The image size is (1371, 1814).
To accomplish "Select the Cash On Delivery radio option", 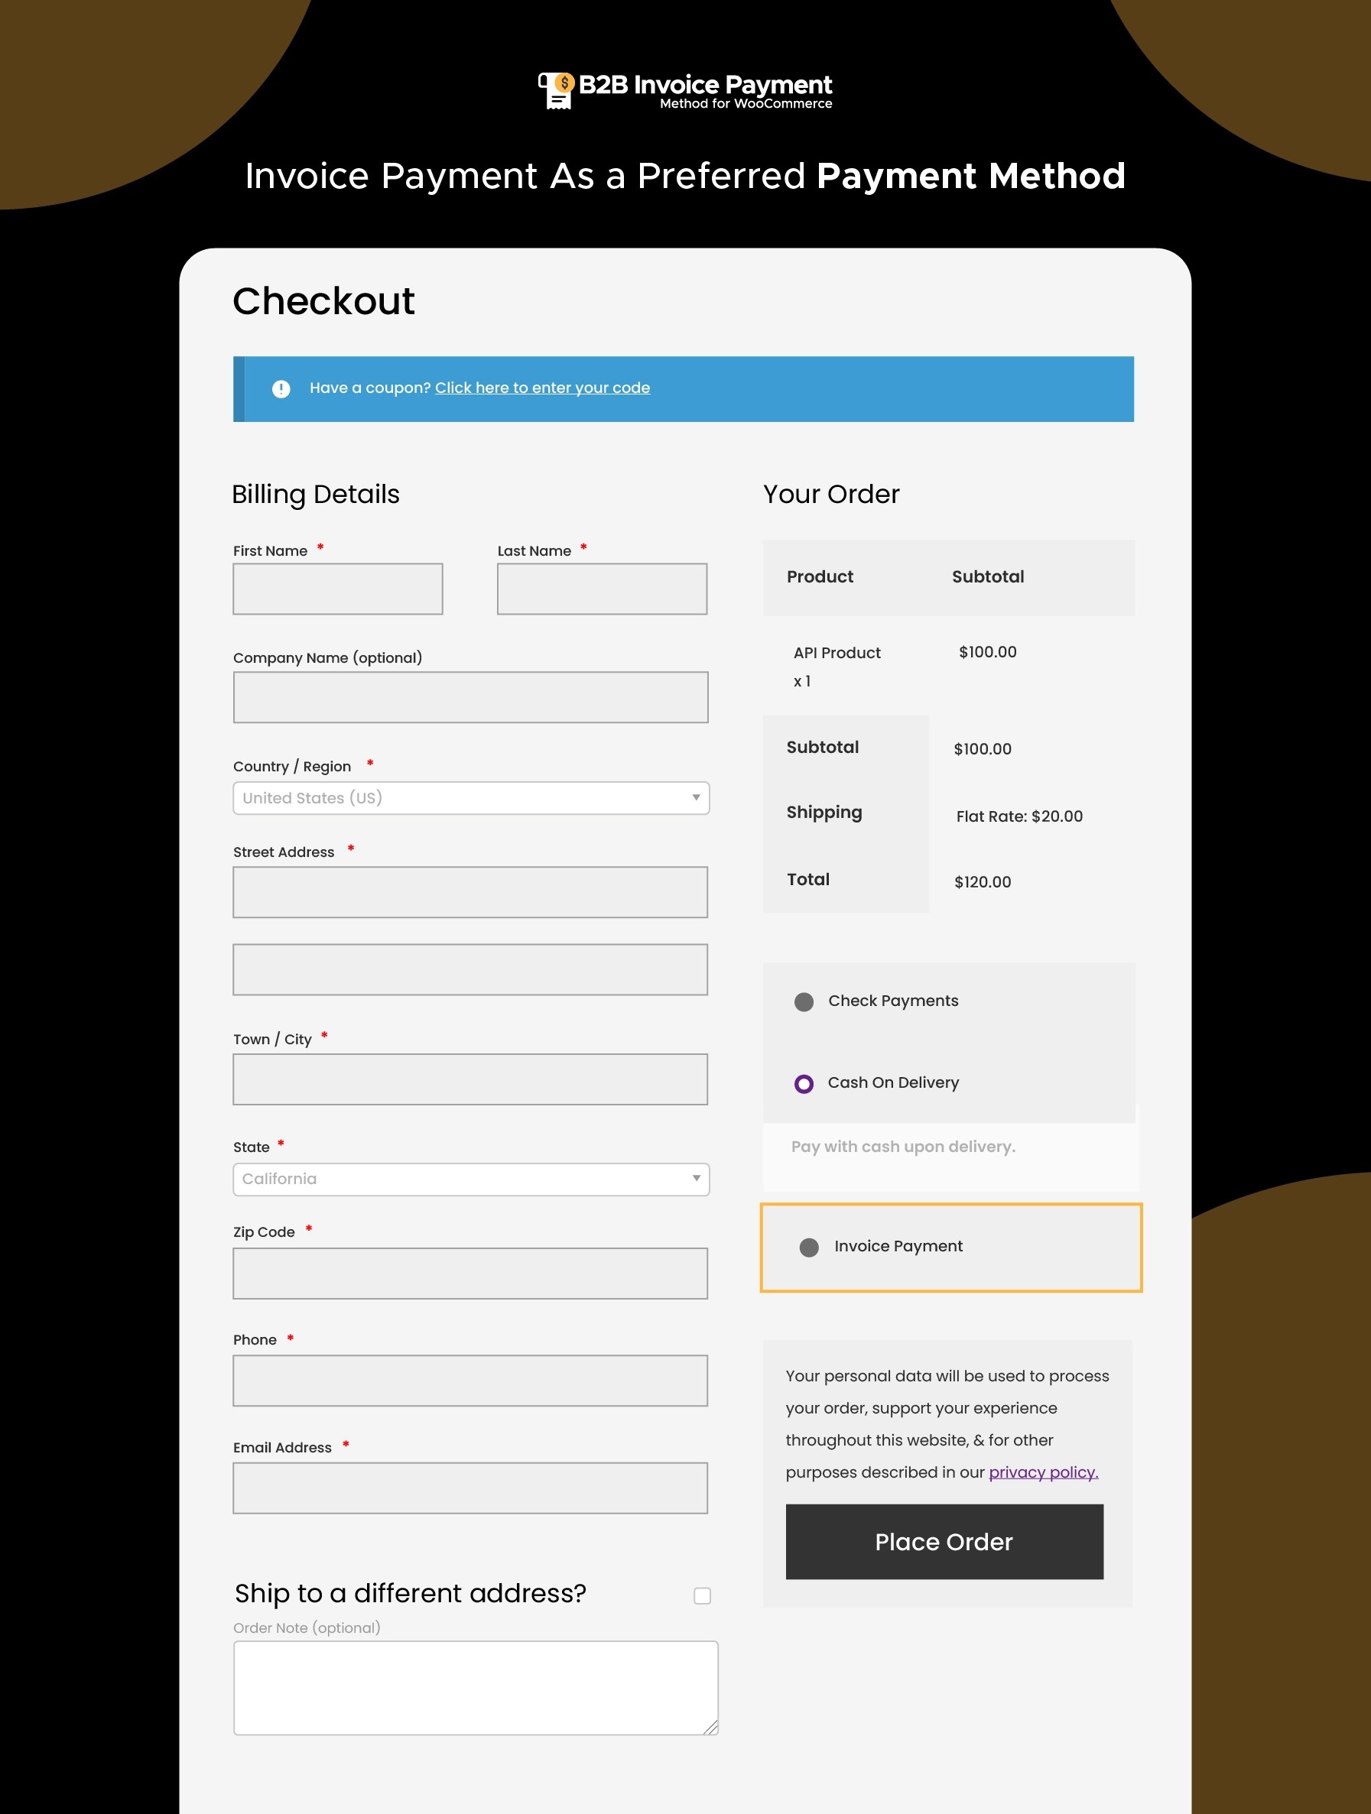I will (x=803, y=1083).
